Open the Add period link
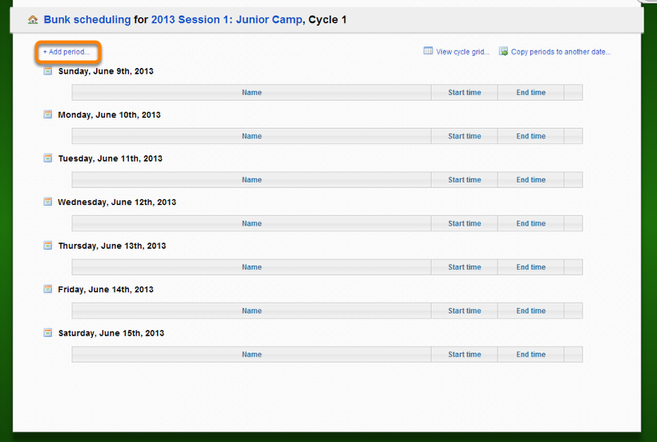The height and width of the screenshot is (442, 657). coord(67,52)
